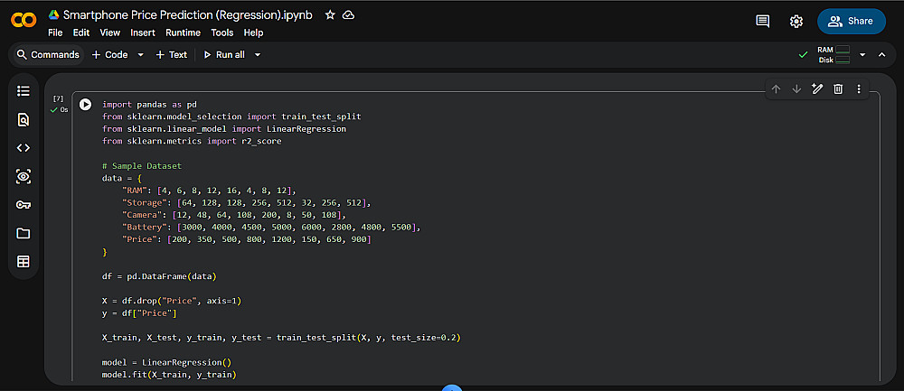Image resolution: width=904 pixels, height=391 pixels.
Task: Move the cell down
Action: pos(796,88)
